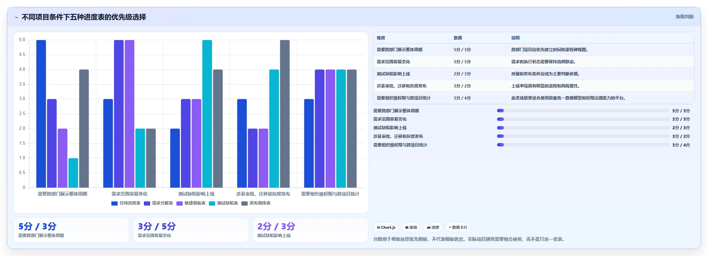Screen dimensions: 708x256
Task: Select the 2分 / 3分 data card
Action: pyautogui.click(x=310, y=230)
